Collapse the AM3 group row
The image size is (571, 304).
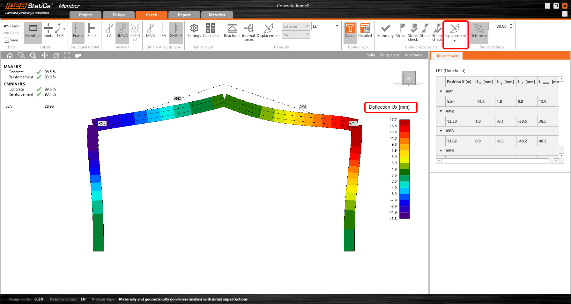coord(441,131)
